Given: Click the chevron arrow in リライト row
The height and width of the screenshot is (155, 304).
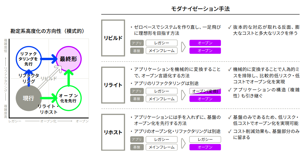Looking at the screenshot, I should [x=183, y=95].
